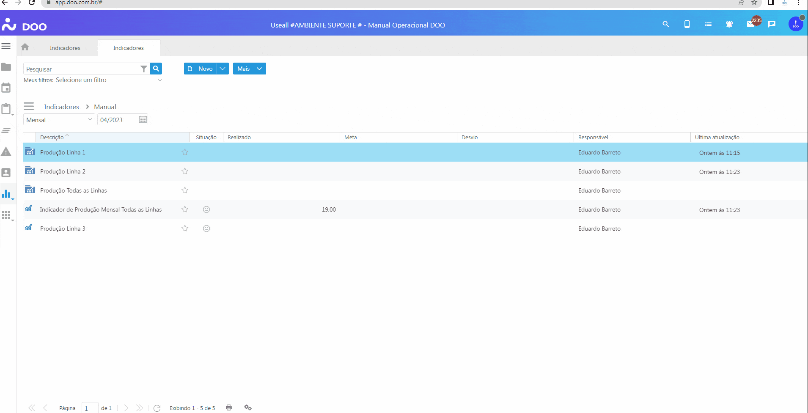
Task: Open the notifications bell icon
Action: tap(729, 25)
